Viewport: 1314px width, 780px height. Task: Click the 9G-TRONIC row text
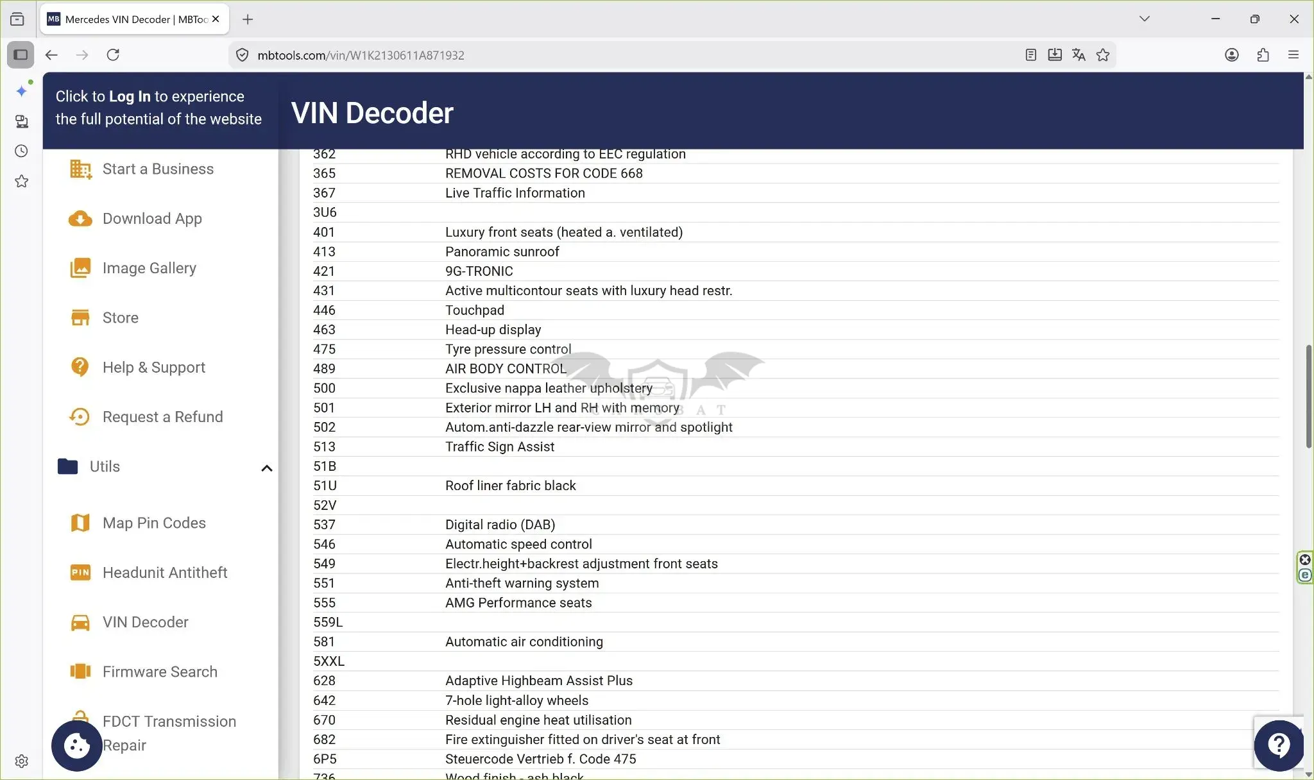click(479, 271)
